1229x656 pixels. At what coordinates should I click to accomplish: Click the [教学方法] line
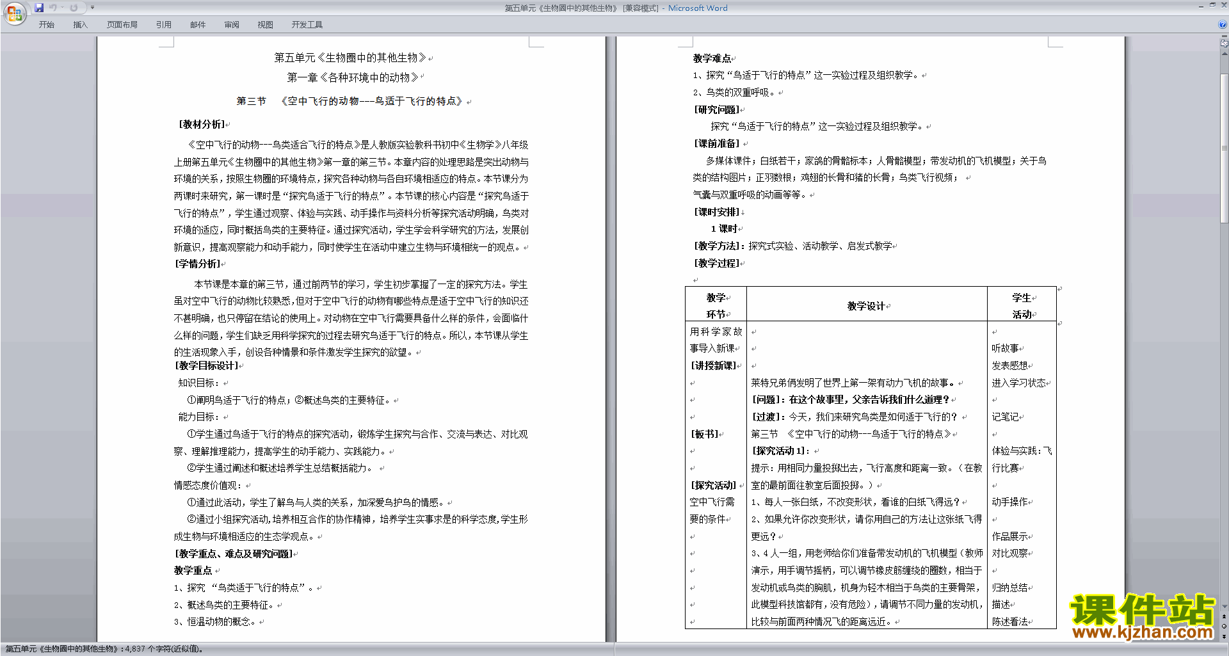(x=793, y=246)
